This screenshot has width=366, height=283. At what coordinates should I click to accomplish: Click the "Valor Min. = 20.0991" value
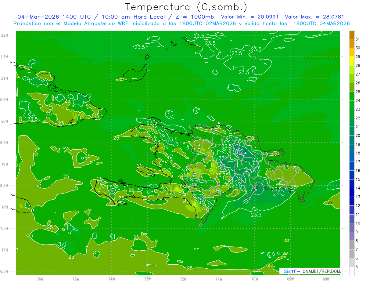249,17
